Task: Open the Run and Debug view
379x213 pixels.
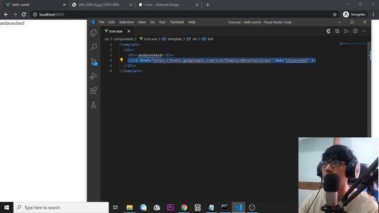Action: click(94, 76)
